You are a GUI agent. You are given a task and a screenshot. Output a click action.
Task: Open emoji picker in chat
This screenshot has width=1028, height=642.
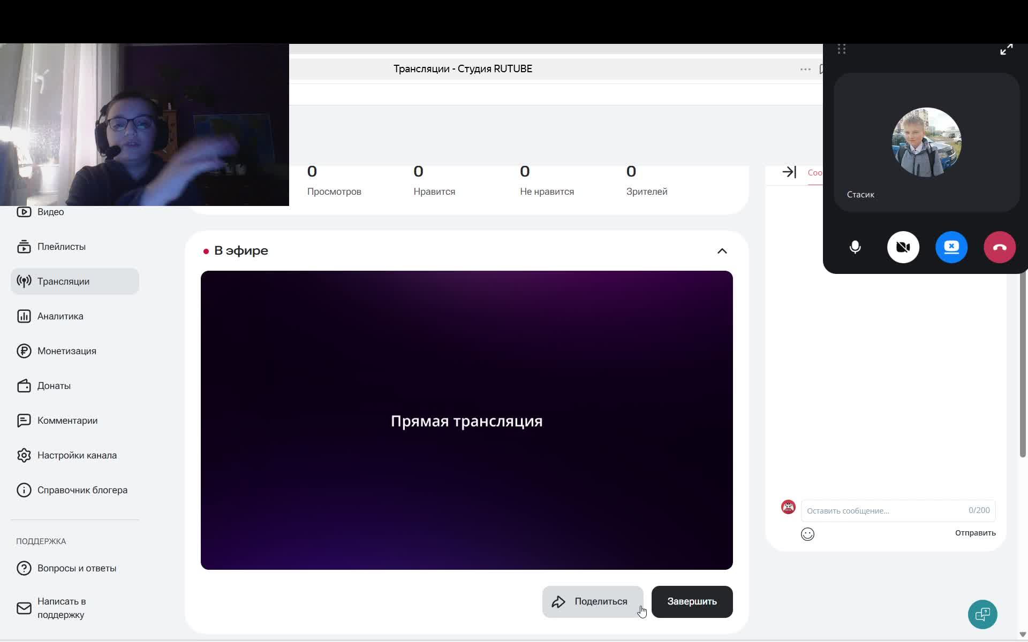[807, 534]
